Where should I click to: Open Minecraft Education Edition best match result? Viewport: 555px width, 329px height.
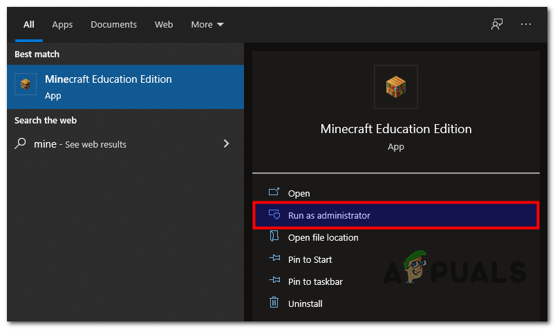coord(125,87)
